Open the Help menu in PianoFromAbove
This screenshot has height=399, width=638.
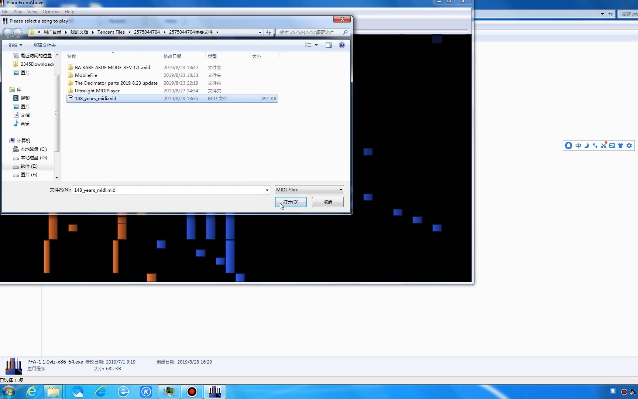click(x=69, y=12)
